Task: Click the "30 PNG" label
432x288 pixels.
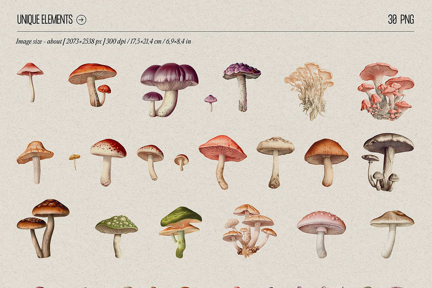Action: pyautogui.click(x=401, y=19)
